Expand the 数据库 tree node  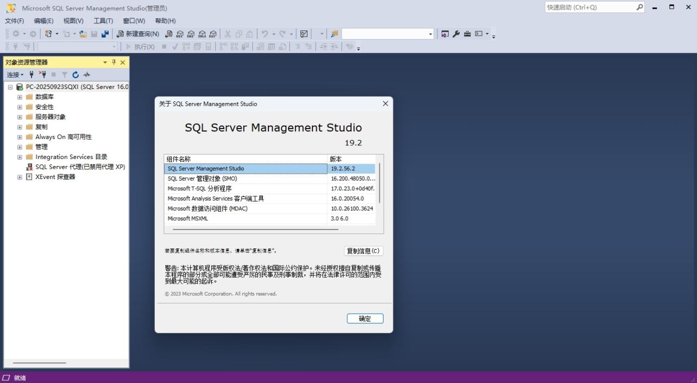(19, 97)
